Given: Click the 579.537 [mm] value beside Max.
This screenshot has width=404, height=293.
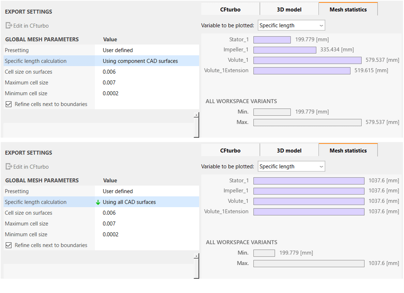Looking at the screenshot, I should 383,122.
